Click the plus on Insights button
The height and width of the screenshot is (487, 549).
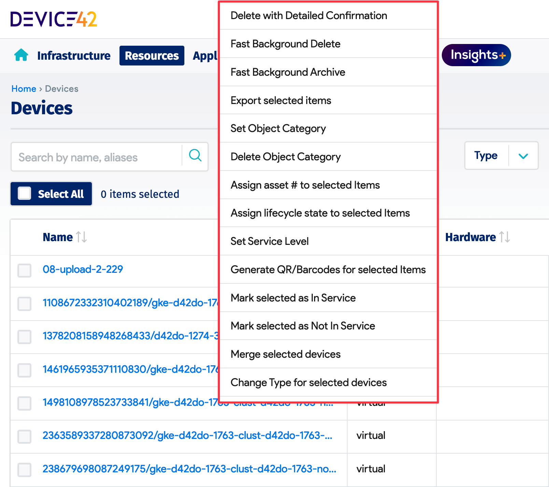[x=502, y=55]
